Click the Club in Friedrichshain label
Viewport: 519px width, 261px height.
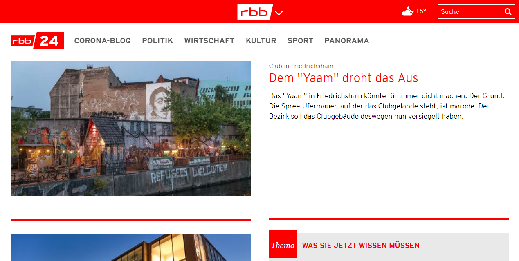tap(301, 66)
